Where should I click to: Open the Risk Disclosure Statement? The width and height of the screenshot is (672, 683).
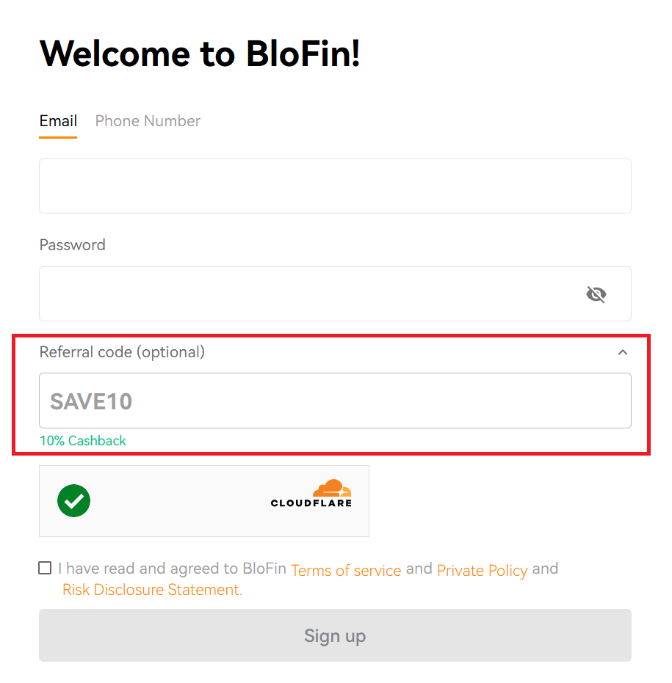coord(151,589)
